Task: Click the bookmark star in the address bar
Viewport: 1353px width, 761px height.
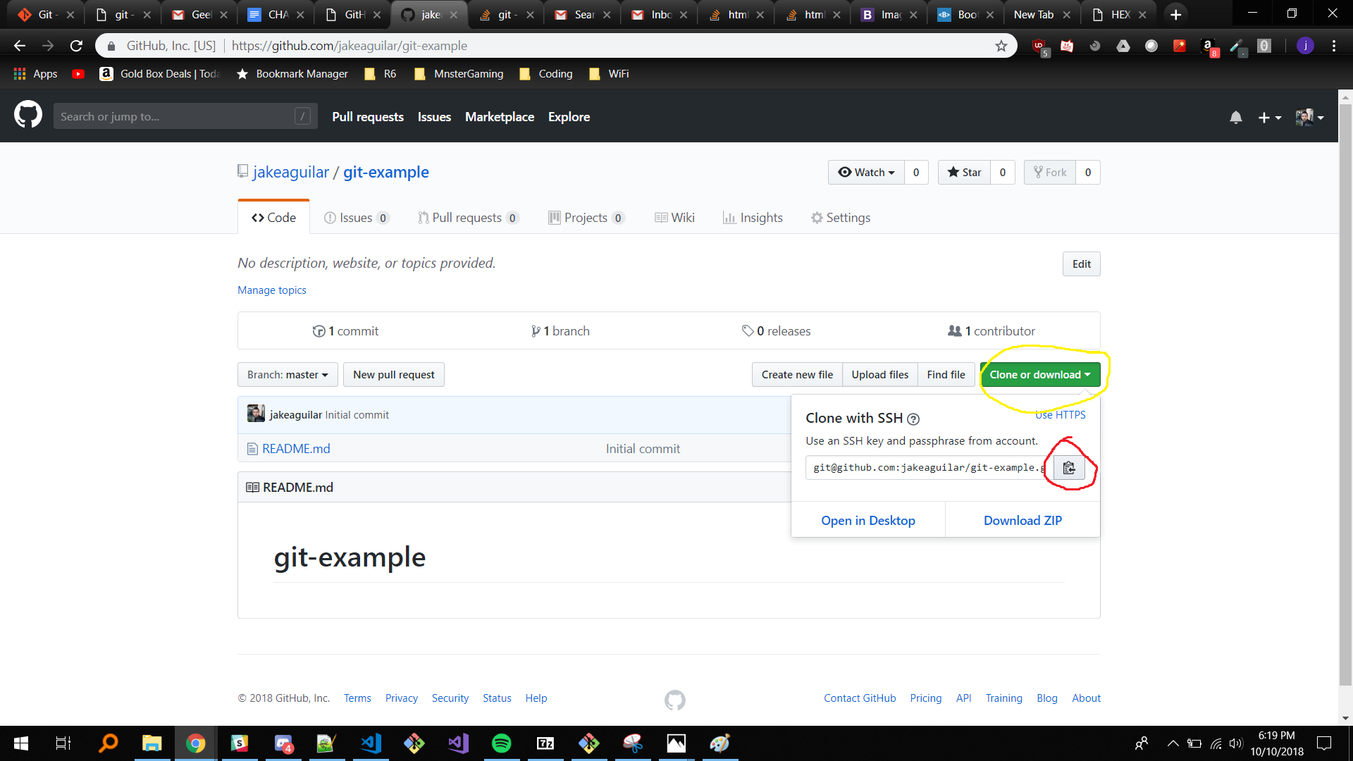Action: 1001,46
